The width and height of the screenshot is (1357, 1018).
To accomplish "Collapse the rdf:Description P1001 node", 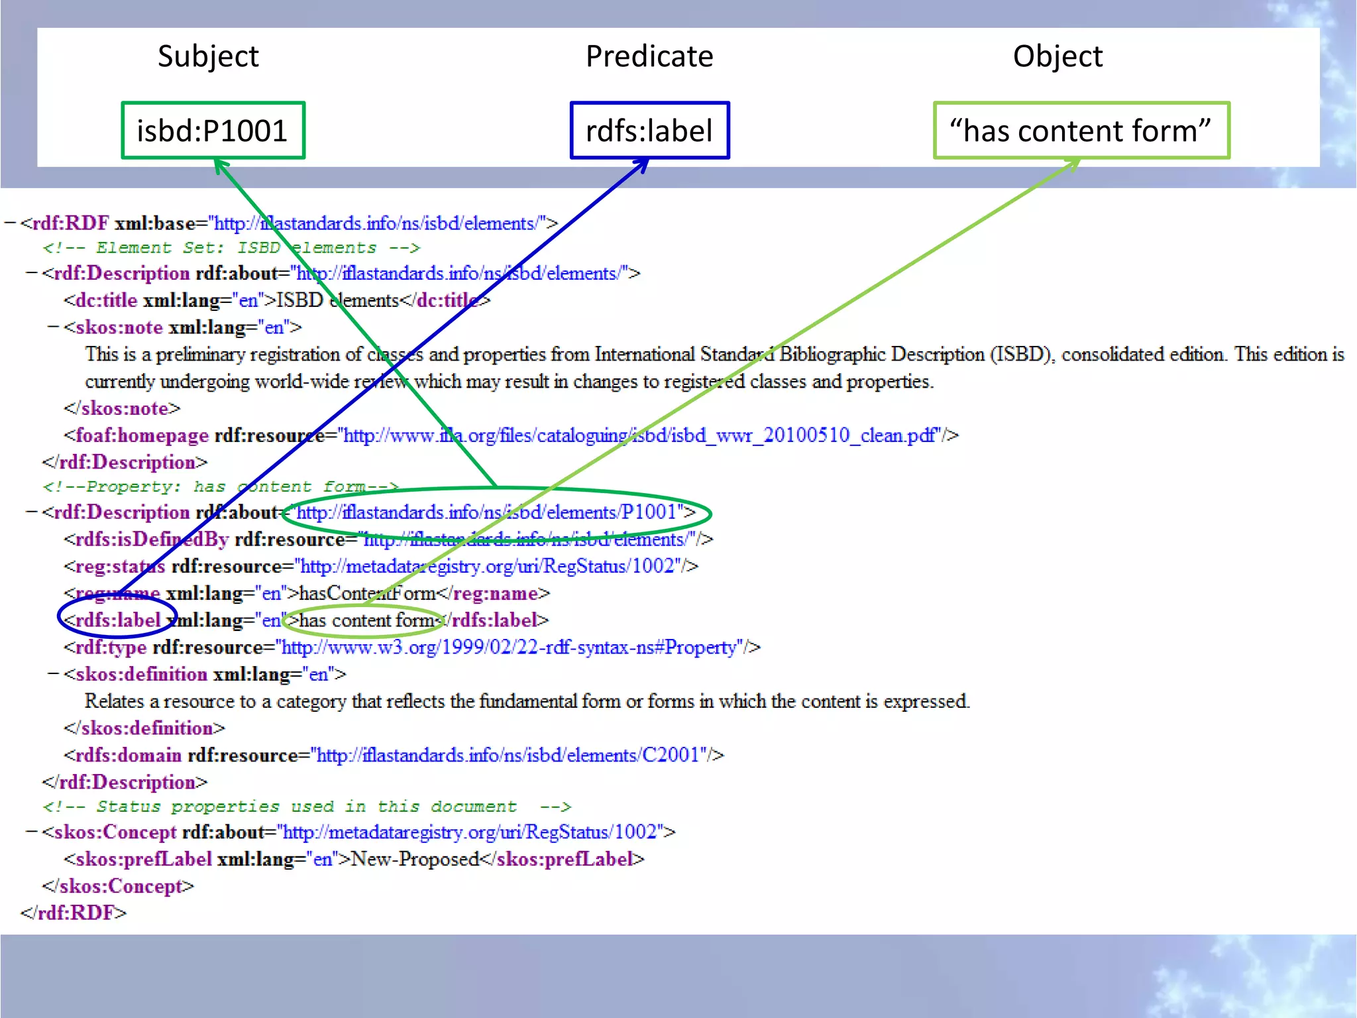I will pos(31,512).
